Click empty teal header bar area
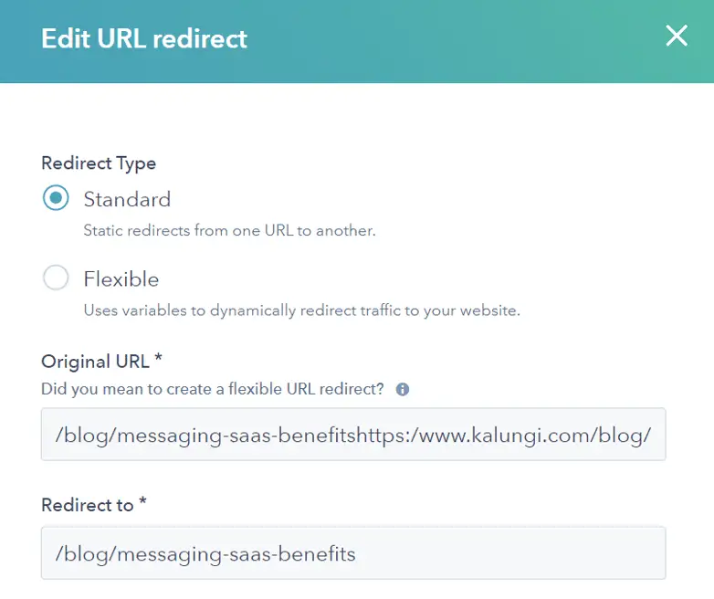The image size is (714, 599). (x=457, y=39)
